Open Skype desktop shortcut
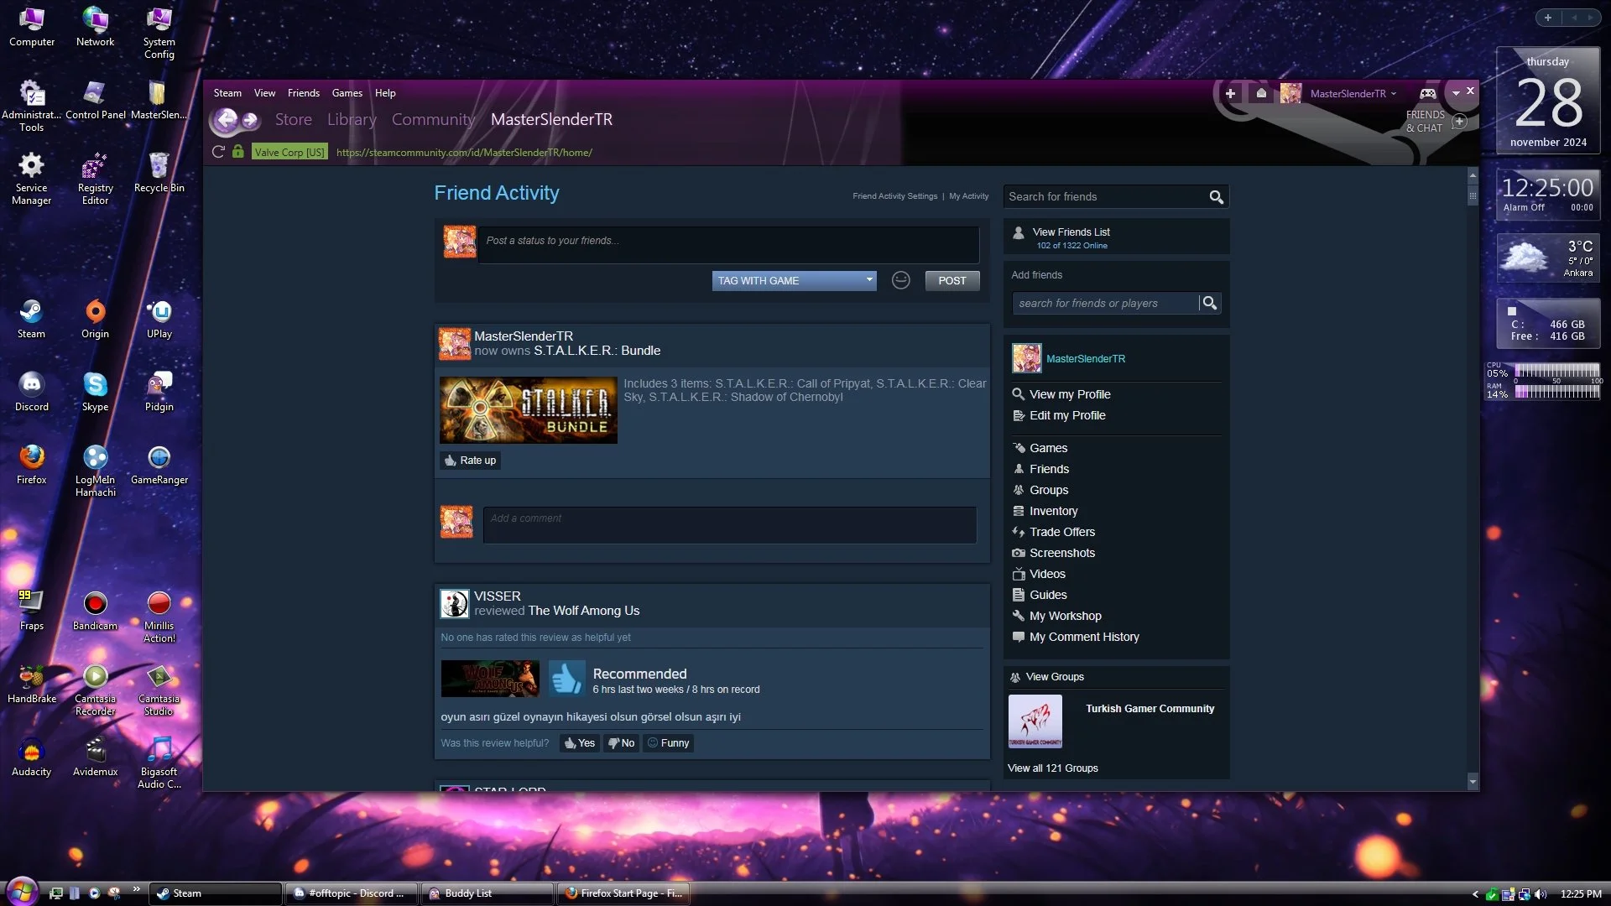 pos(95,392)
